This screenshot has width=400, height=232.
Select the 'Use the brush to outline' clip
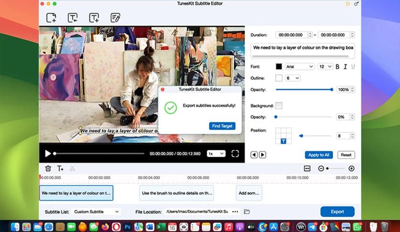177,193
